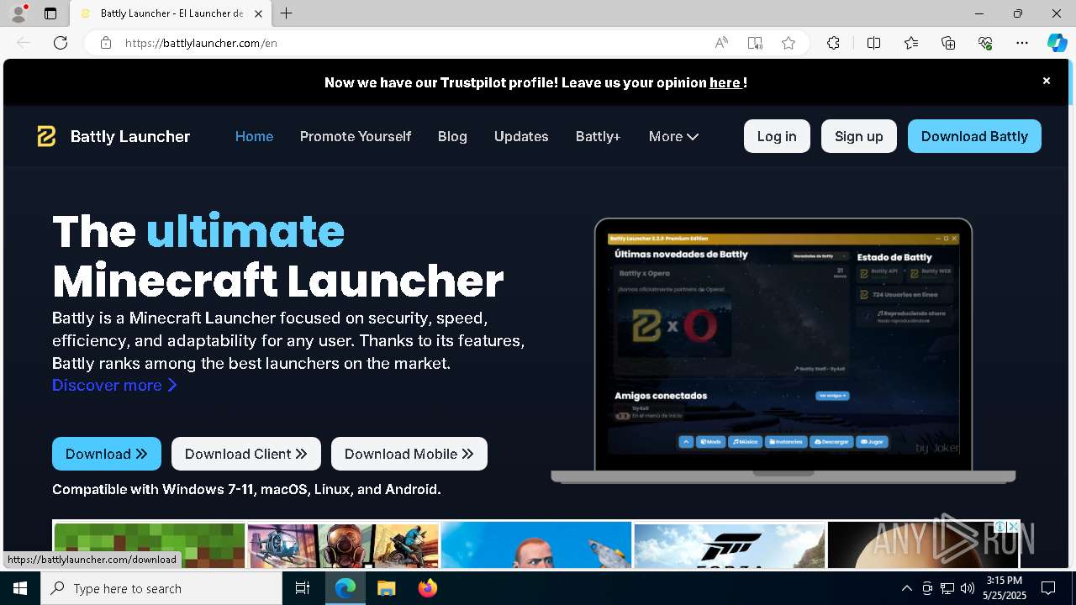Follow the Trustpilot 'here' link
The width and height of the screenshot is (1076, 605).
click(x=725, y=82)
